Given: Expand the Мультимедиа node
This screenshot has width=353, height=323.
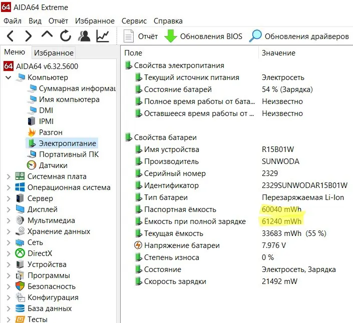Looking at the screenshot, I should pyautogui.click(x=9, y=220).
